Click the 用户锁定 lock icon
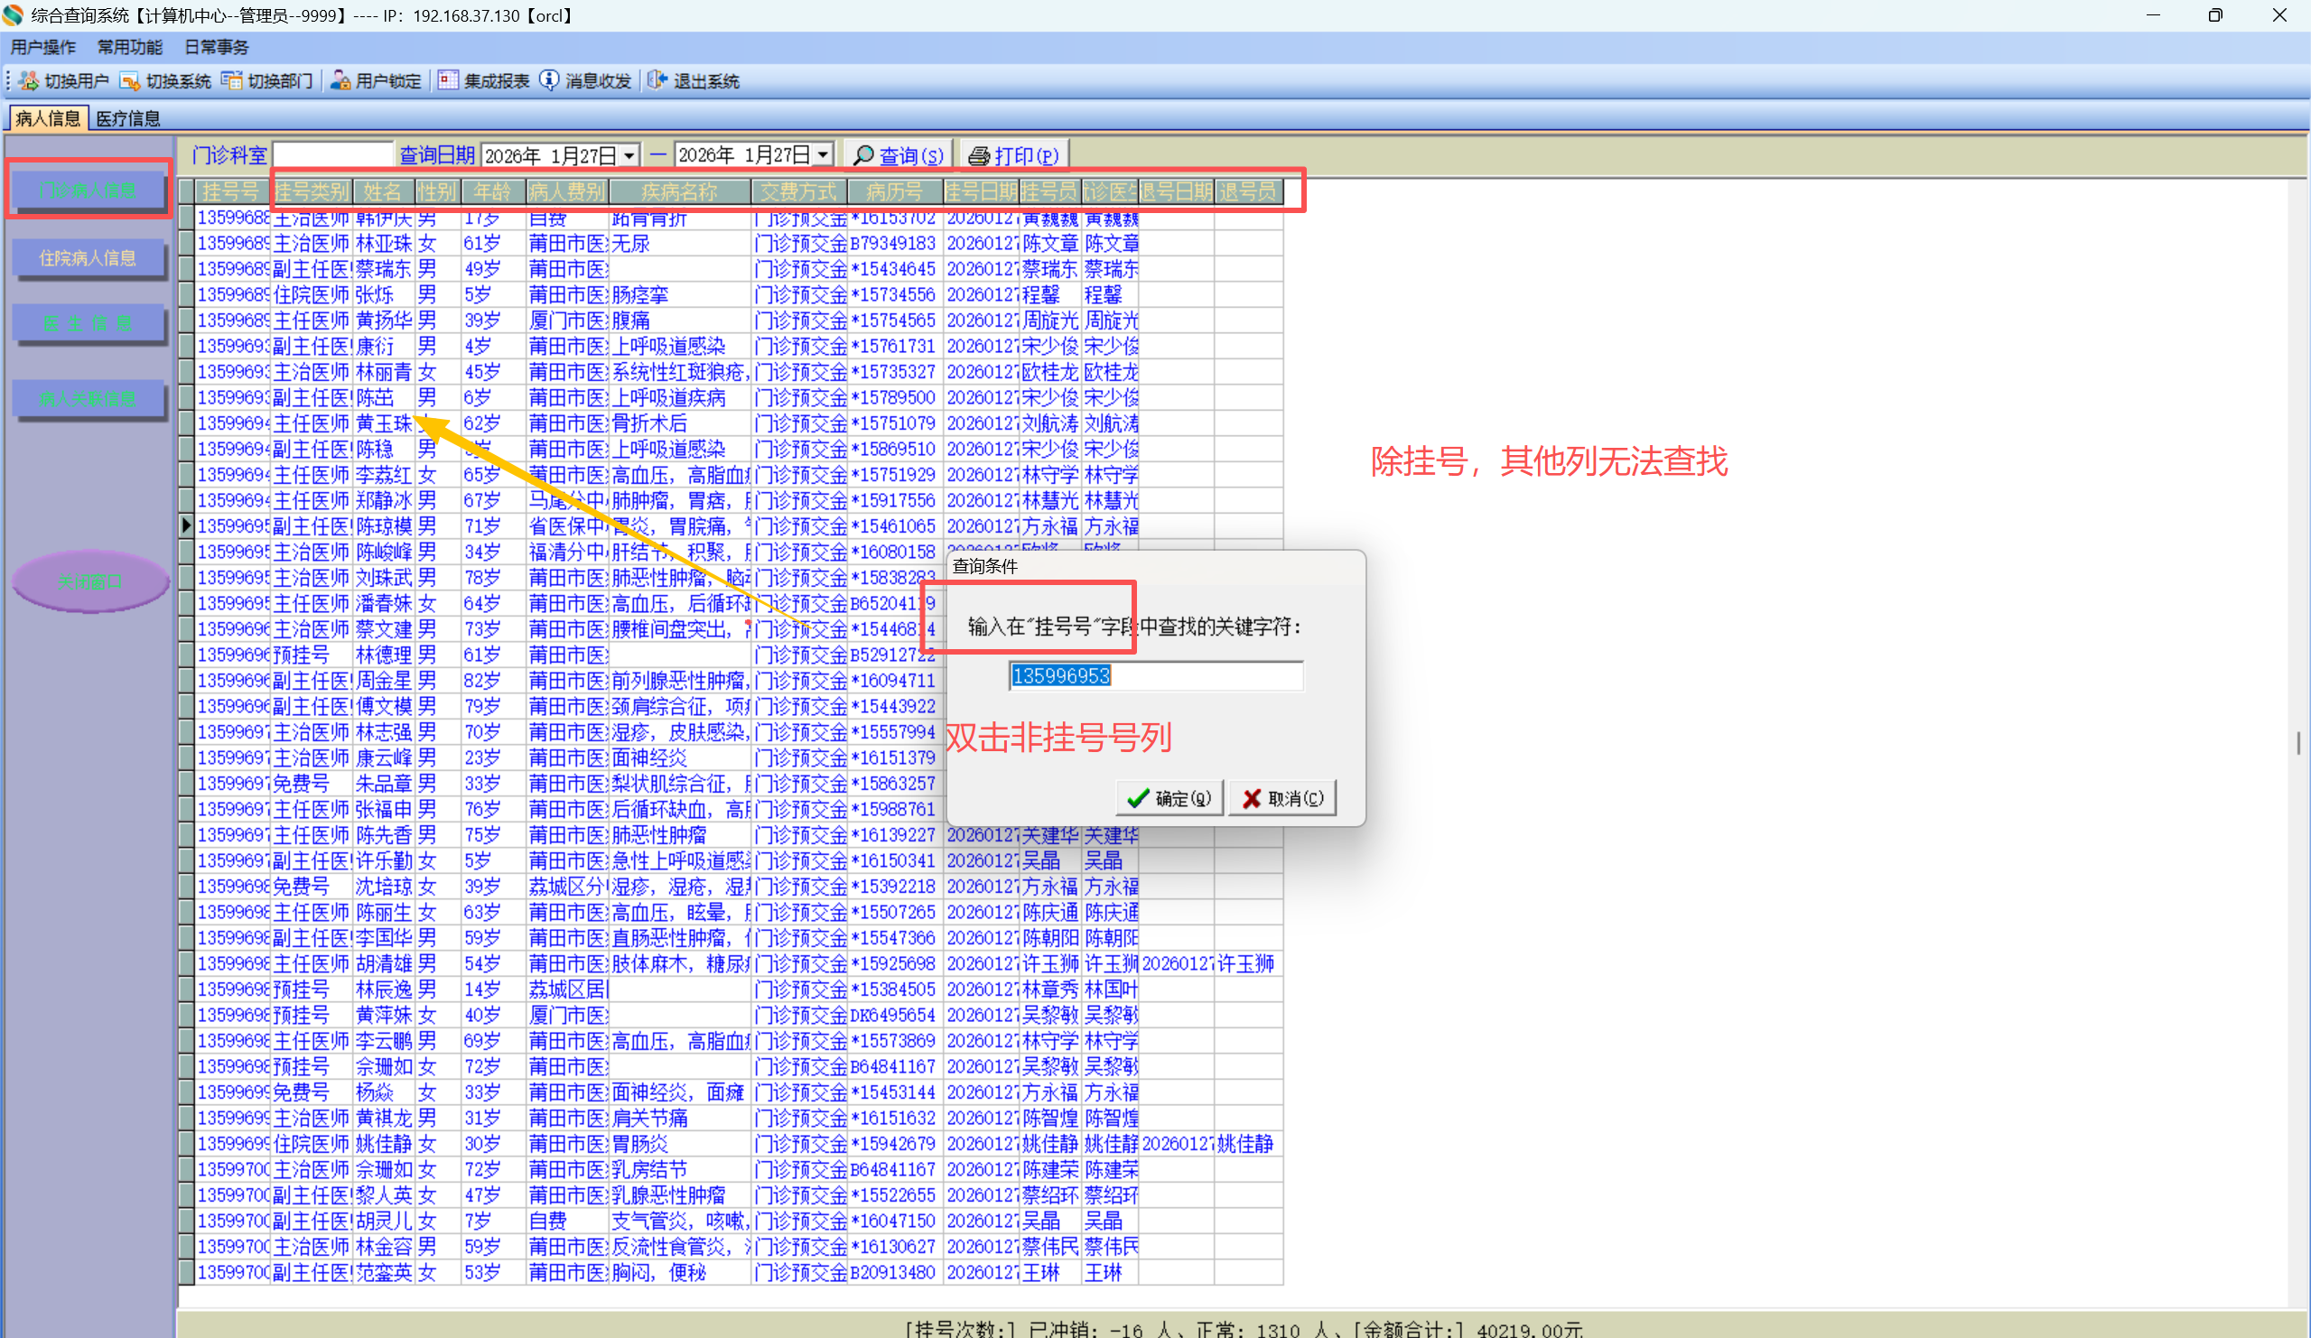Screen dimensions: 2311x1338 point(340,80)
